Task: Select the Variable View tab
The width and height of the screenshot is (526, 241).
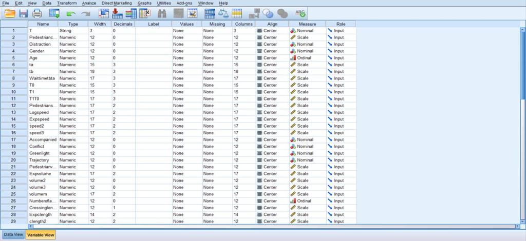Action: pyautogui.click(x=41, y=235)
